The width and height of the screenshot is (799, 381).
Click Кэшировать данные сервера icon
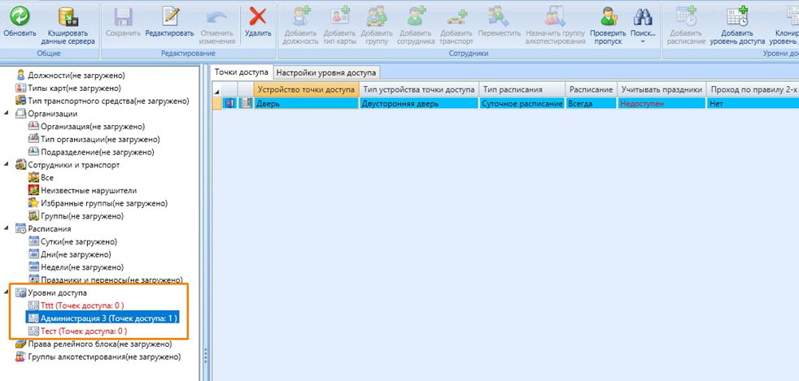click(68, 15)
